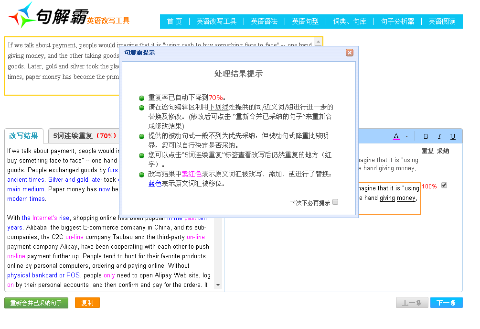Click 紫红色 colored word in dialog
480x329 pixels.
[x=192, y=174]
